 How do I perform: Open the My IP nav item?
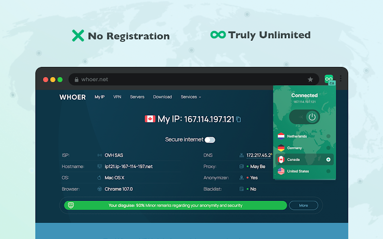pyautogui.click(x=100, y=97)
